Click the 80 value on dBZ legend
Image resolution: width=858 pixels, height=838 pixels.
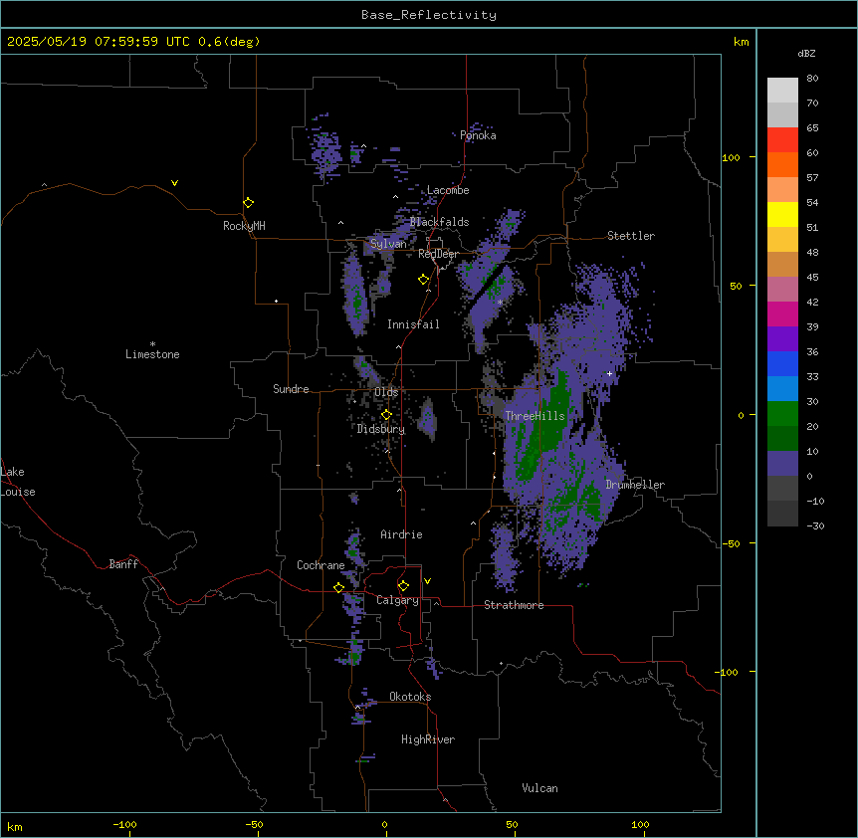coord(812,79)
